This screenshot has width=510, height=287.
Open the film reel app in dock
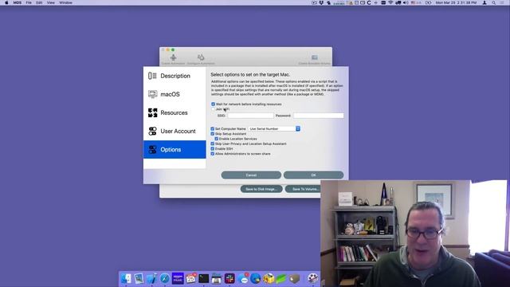coord(312,278)
